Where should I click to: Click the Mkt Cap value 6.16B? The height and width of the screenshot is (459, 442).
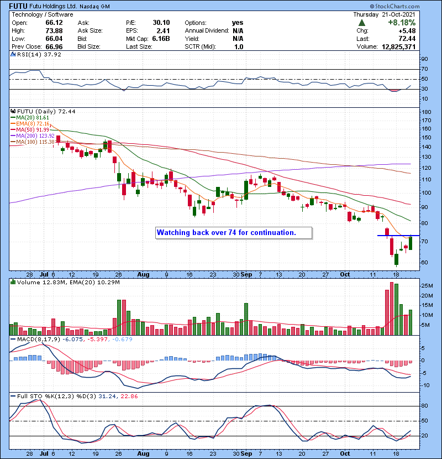[161, 39]
